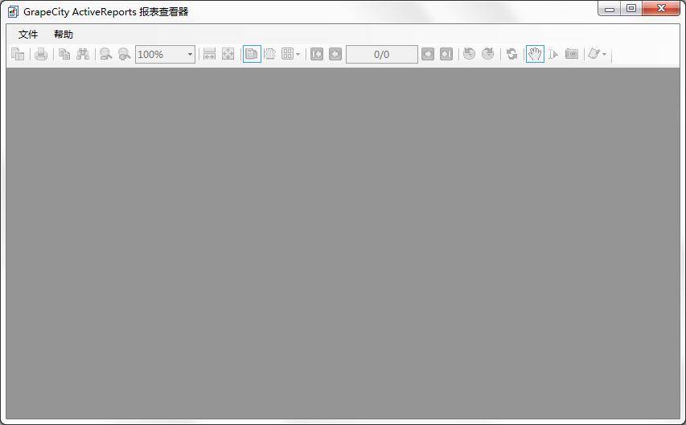Enable single page view mode
Image resolution: width=686 pixels, height=425 pixels.
coord(252,54)
